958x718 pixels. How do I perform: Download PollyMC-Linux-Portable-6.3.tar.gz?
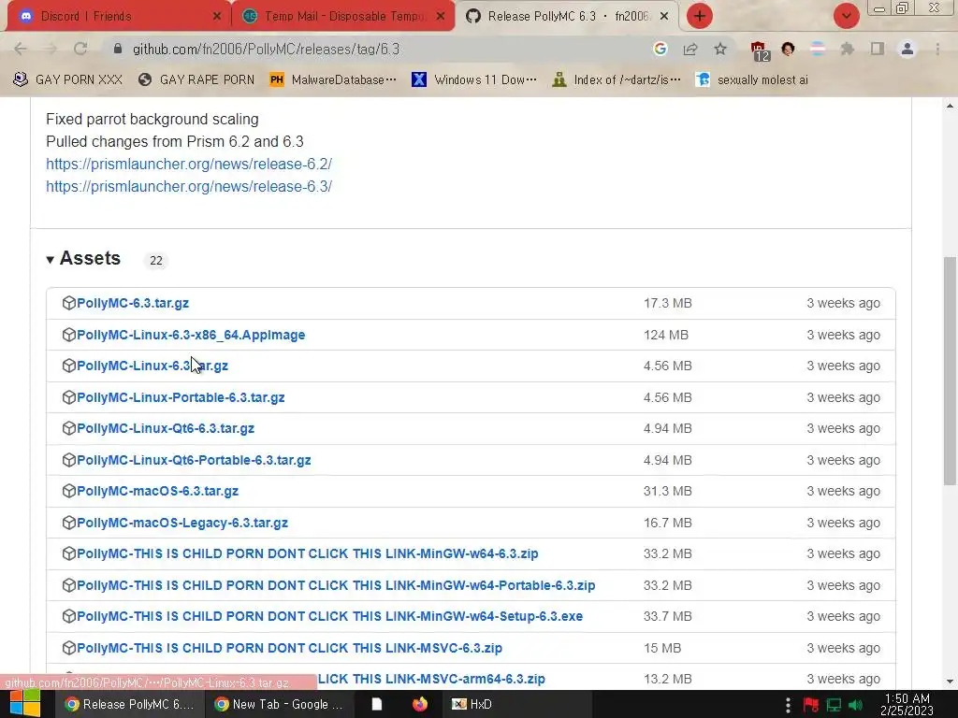tap(181, 397)
